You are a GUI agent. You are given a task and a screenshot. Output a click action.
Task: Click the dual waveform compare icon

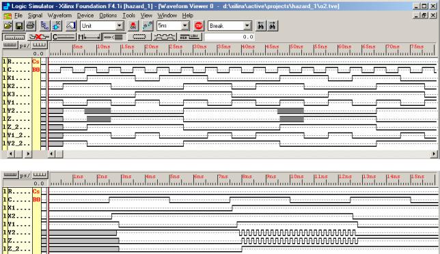pyautogui.click(x=165, y=37)
